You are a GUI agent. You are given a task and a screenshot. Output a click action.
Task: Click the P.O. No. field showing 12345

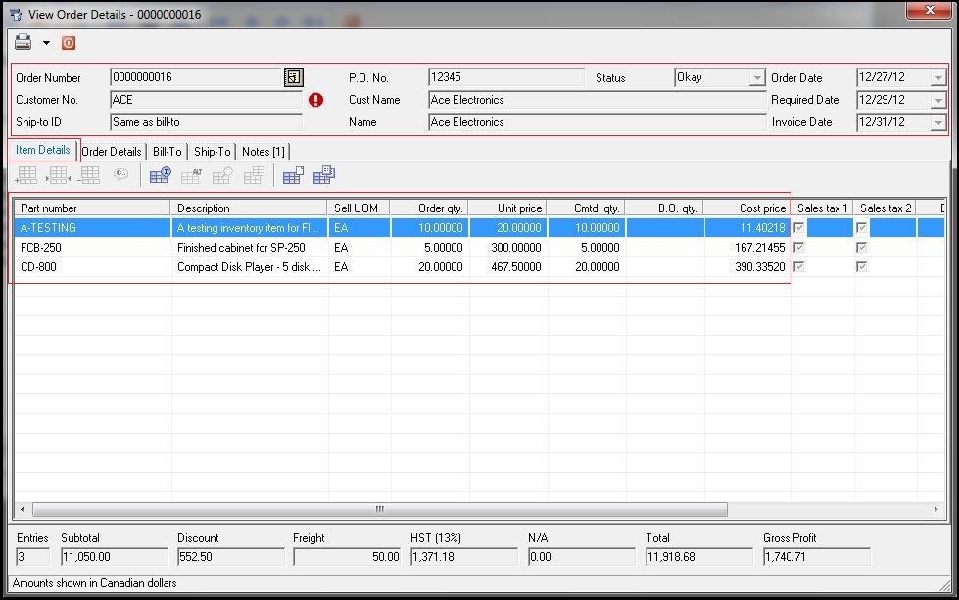coord(506,77)
